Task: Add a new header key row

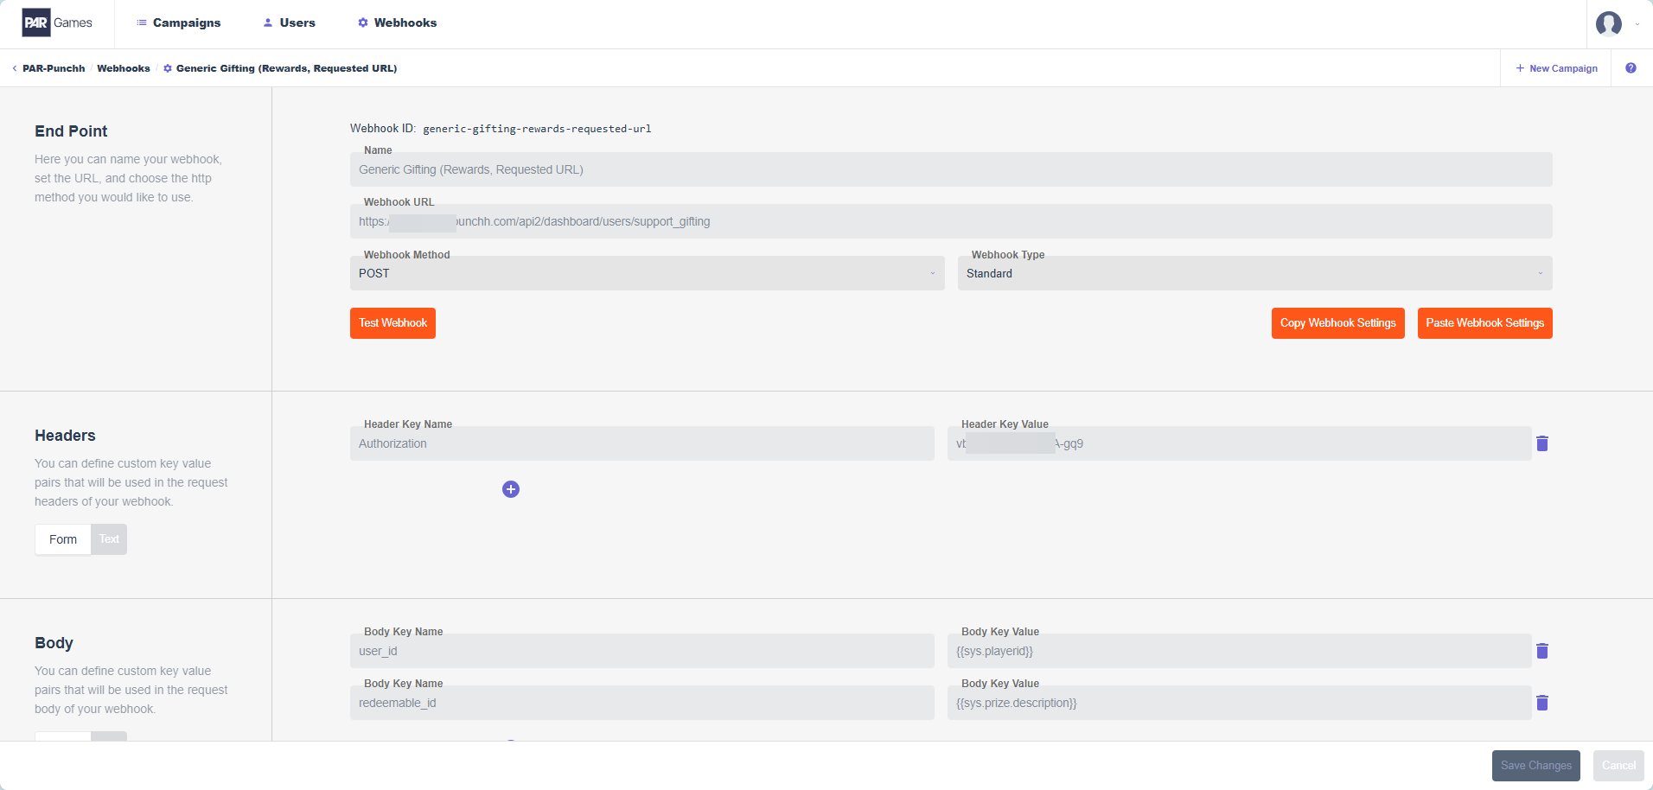Action: pyautogui.click(x=511, y=489)
